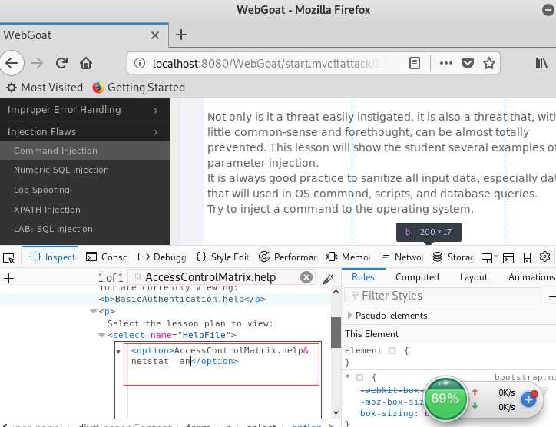Click the 'This Element' rules header
Screen dimensions: 556x427
[x=372, y=334]
